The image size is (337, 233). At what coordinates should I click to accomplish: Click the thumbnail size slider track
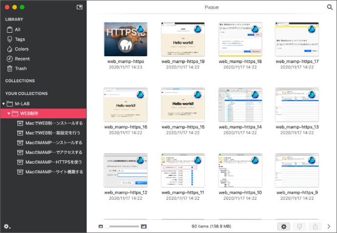click(x=122, y=226)
